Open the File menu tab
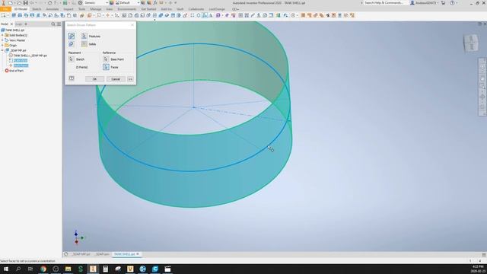The width and height of the screenshot is (487, 274). pyautogui.click(x=5, y=9)
